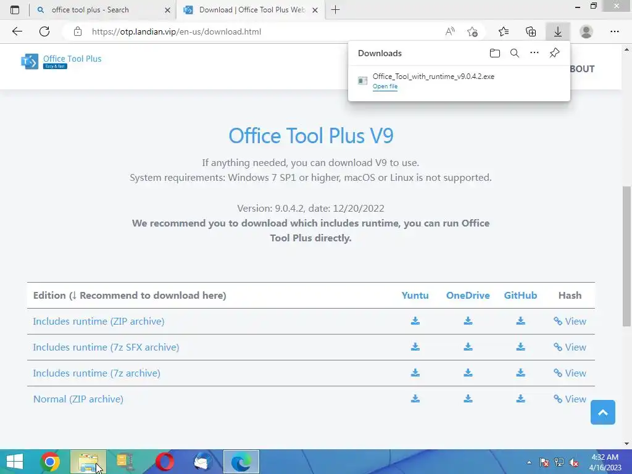Open Collections panel

(531, 31)
